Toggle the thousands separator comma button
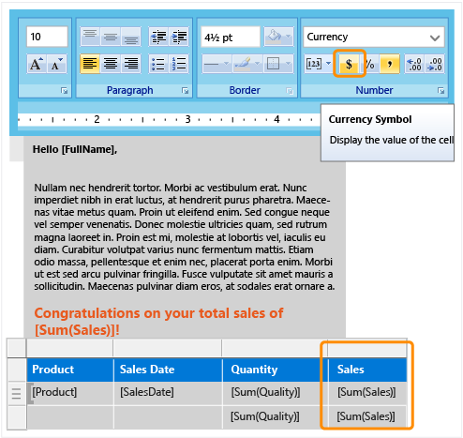This screenshot has width=463, height=438. pos(390,64)
